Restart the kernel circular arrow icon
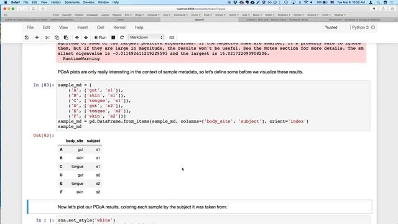The height and width of the screenshot is (224, 398). tap(122, 37)
